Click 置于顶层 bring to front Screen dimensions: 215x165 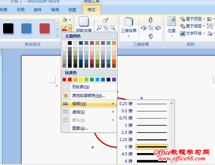coord(191,19)
